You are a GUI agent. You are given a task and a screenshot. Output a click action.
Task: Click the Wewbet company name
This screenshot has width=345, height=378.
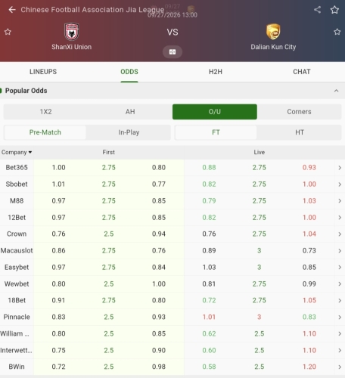[x=17, y=283]
